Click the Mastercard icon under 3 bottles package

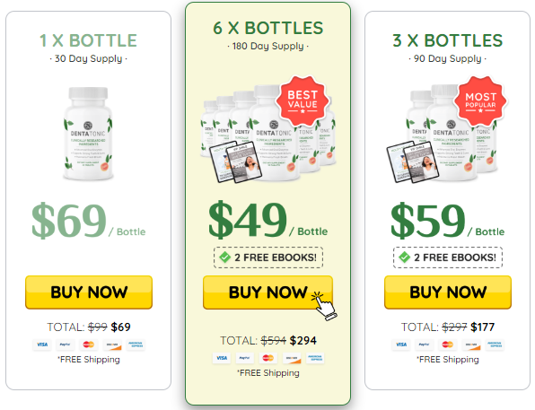click(448, 345)
